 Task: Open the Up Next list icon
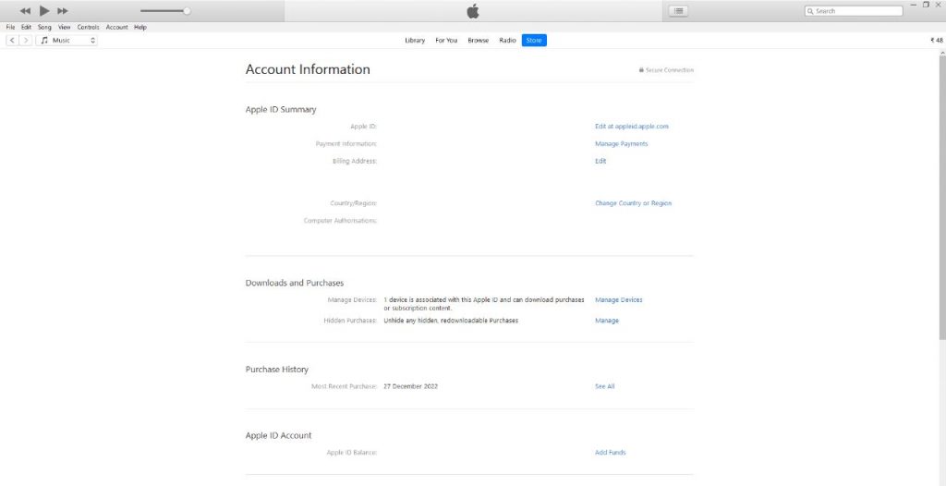pos(679,11)
